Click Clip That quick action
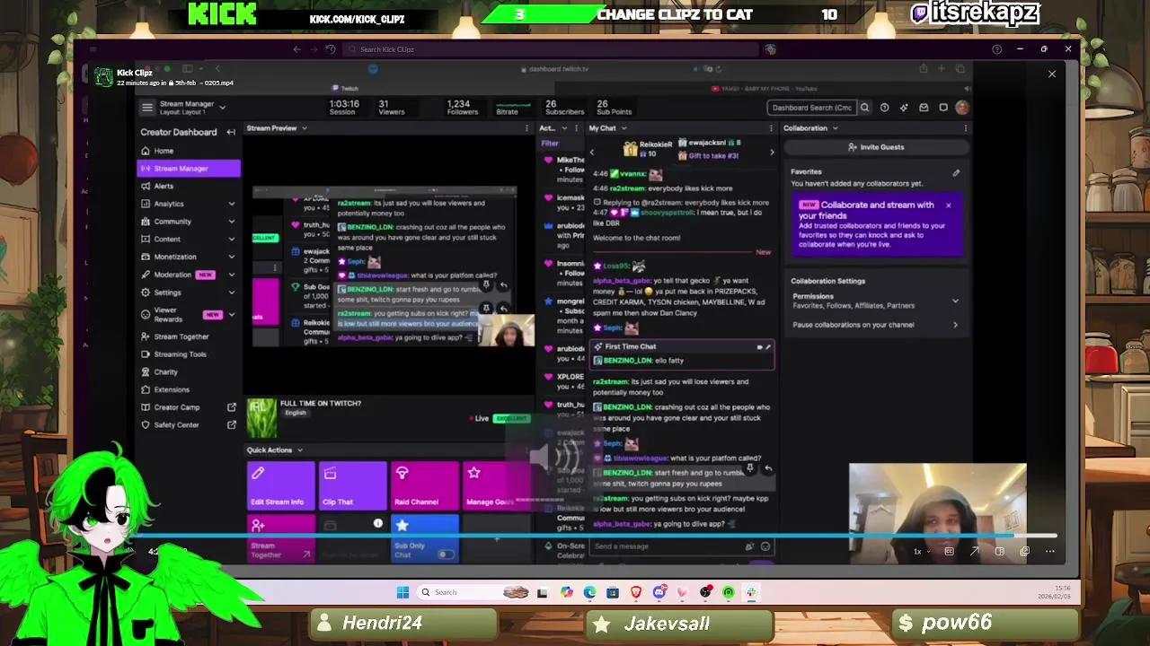Image resolution: width=1150 pixels, height=646 pixels. 352,485
